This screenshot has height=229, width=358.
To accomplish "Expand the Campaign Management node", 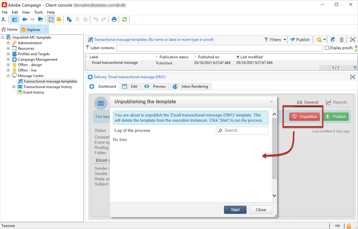I will click(8, 59).
